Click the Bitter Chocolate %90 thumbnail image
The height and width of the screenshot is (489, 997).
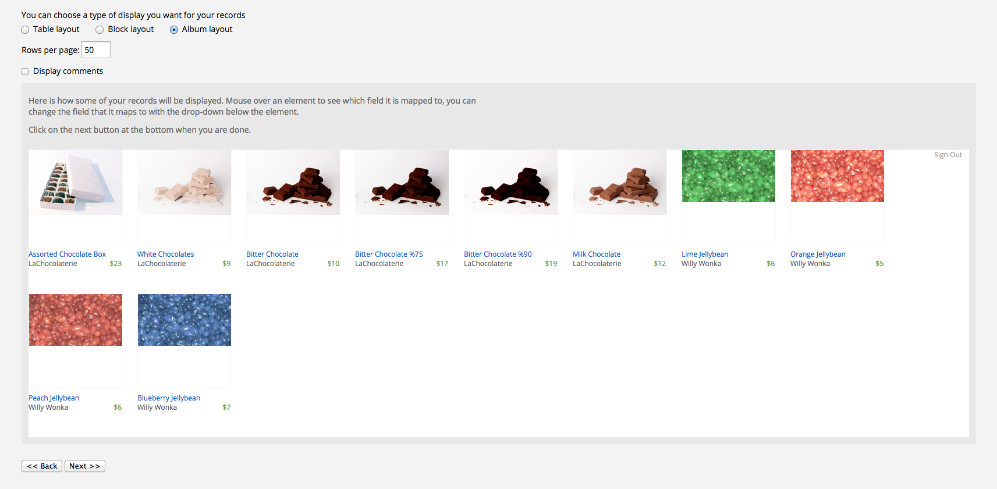[511, 182]
